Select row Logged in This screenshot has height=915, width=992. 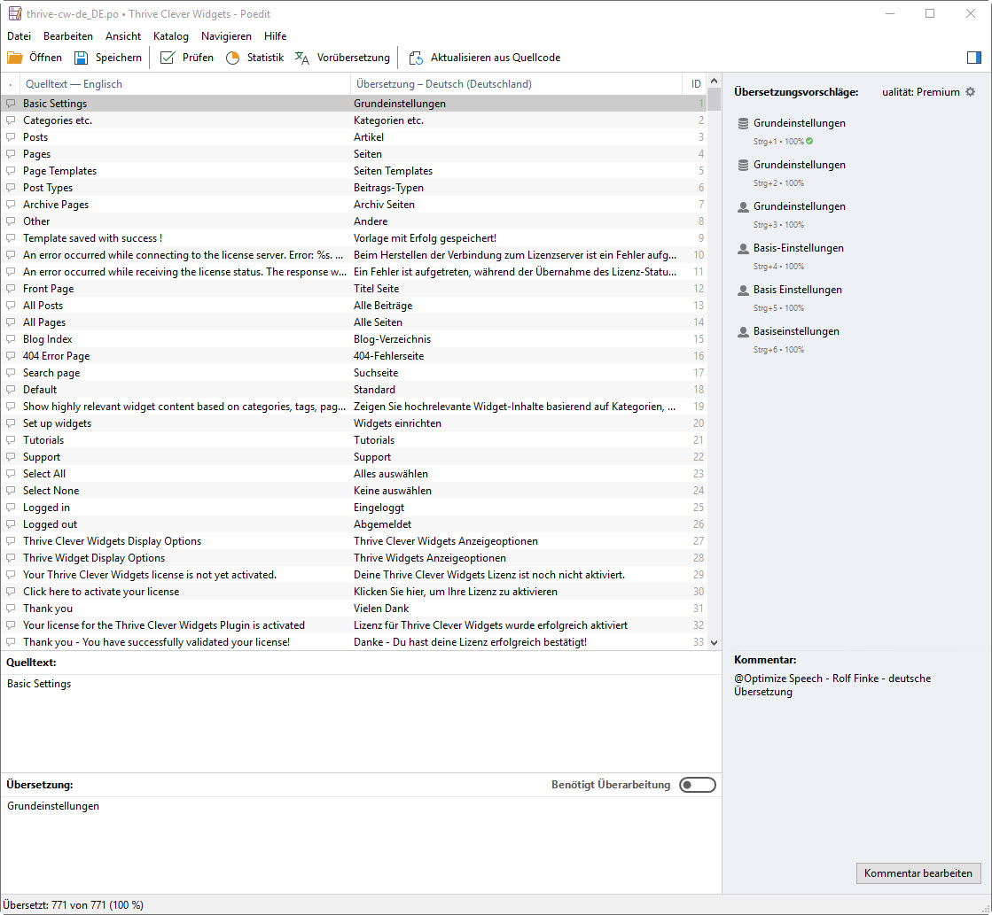(354, 508)
